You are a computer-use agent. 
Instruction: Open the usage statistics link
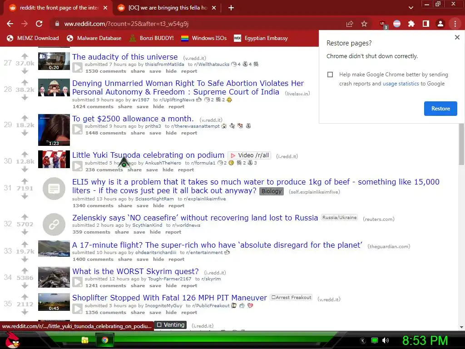pyautogui.click(x=401, y=84)
